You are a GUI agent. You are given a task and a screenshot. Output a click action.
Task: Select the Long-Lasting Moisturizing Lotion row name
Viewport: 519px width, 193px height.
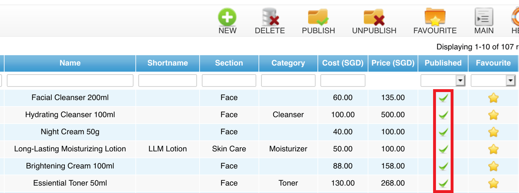[x=70, y=149]
